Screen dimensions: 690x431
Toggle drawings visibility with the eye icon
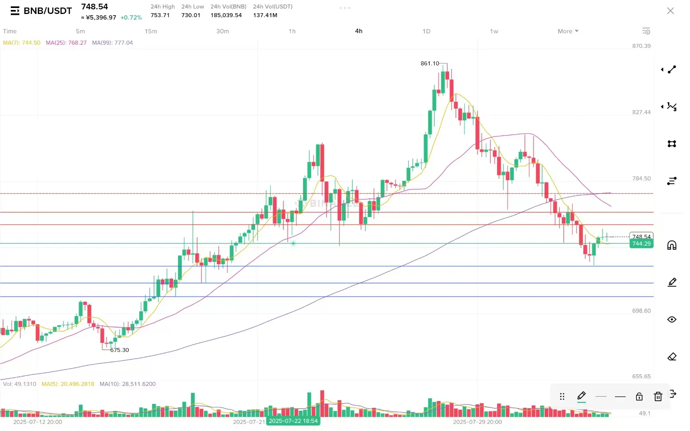(672, 319)
